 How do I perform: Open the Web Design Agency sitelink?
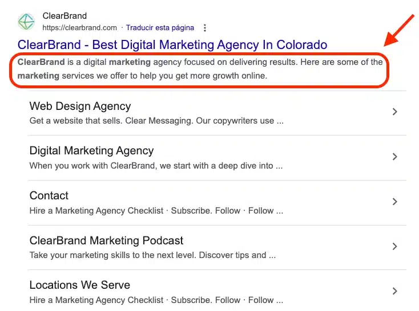point(80,106)
